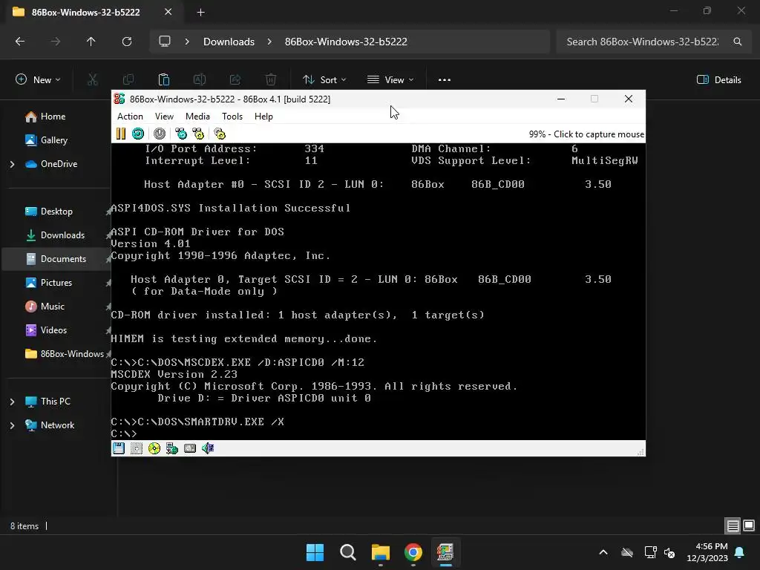760x570 pixels.
Task: Switch to details list view button
Action: (x=733, y=525)
